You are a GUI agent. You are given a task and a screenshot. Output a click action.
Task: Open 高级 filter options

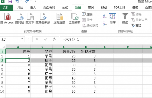click(136, 26)
